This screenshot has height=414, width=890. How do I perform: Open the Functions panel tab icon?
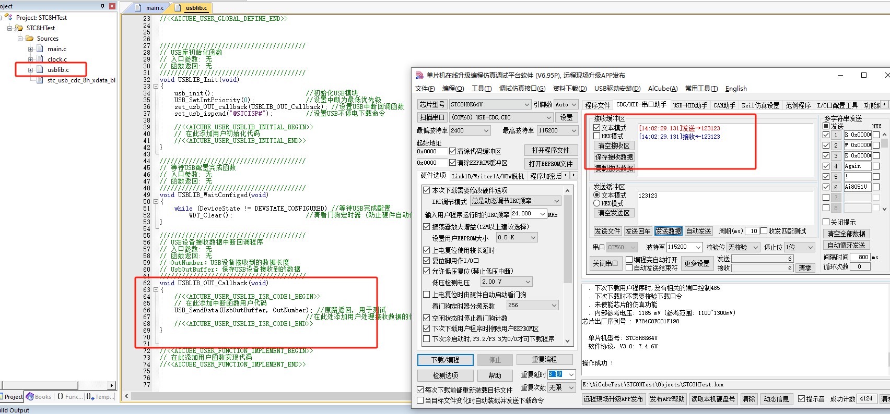(x=61, y=397)
